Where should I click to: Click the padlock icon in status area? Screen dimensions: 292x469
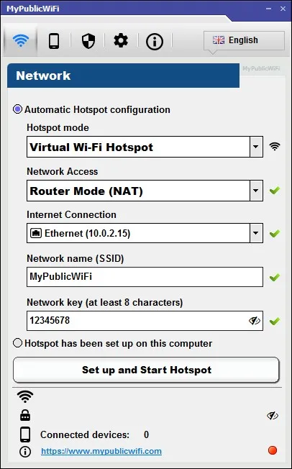pyautogui.click(x=25, y=415)
